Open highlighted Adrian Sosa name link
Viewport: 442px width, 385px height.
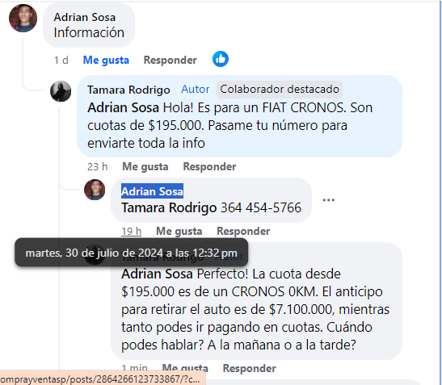click(152, 191)
